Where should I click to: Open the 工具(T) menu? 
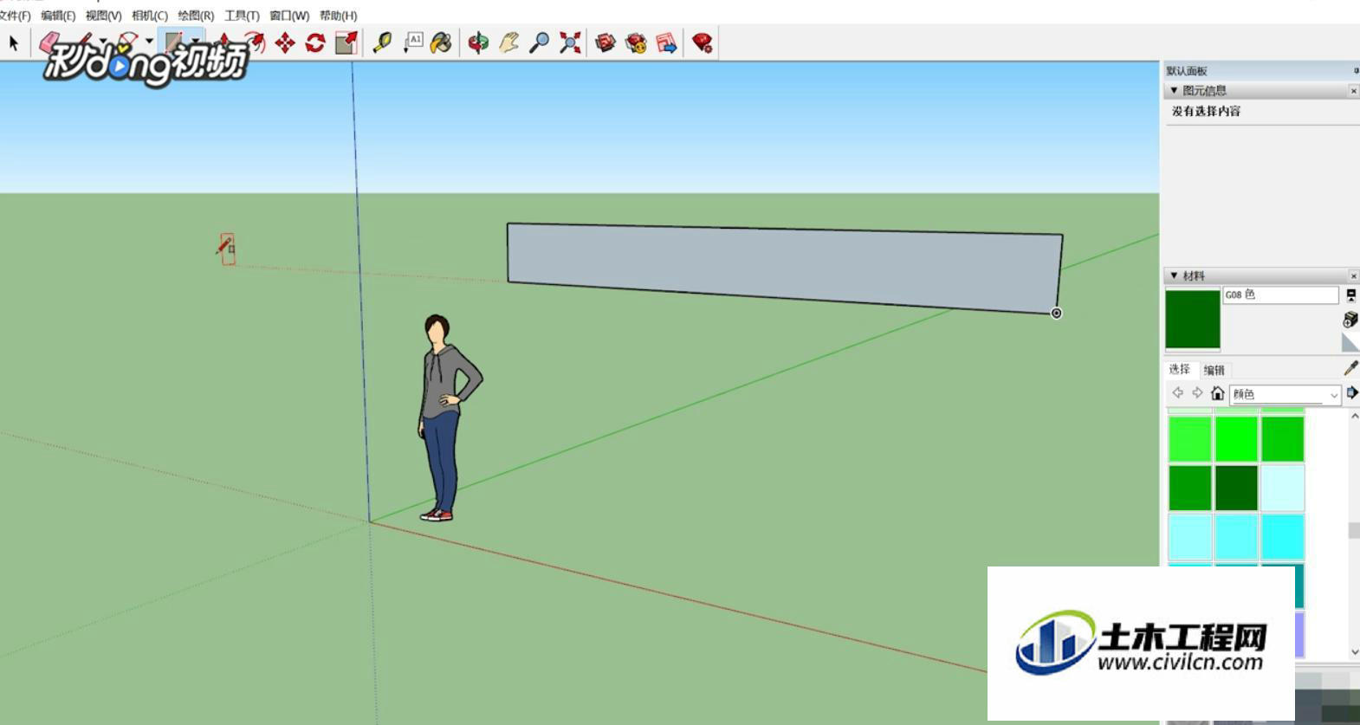242,16
